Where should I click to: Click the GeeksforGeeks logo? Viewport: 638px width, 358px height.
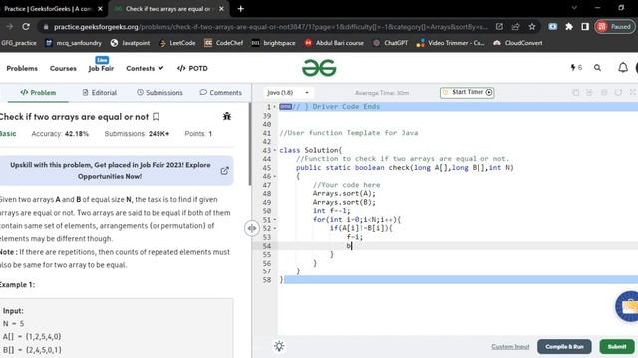pos(319,68)
